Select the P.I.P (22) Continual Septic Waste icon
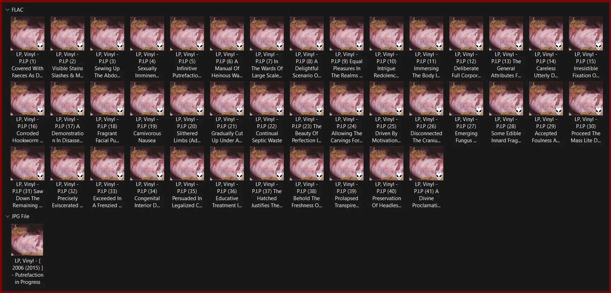The height and width of the screenshot is (293, 611). tap(267, 98)
